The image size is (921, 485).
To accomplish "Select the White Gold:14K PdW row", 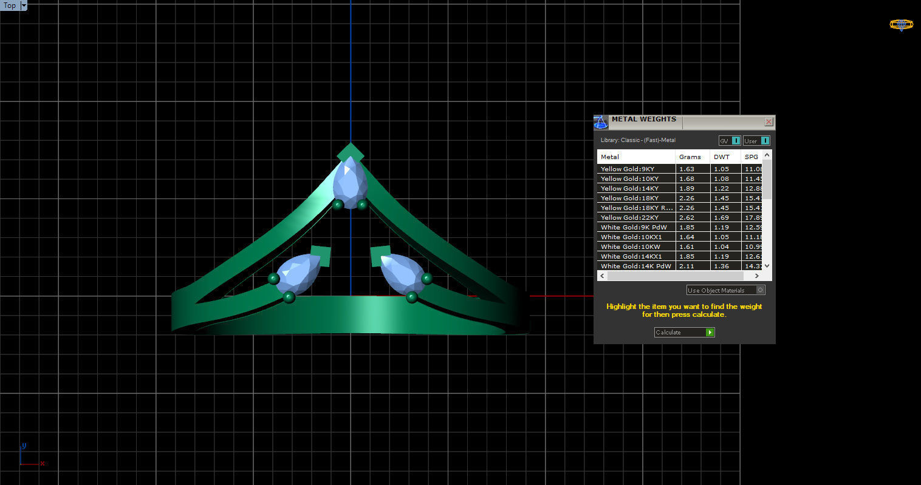I will [x=680, y=266].
